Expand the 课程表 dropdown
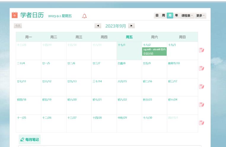Screen dimensions: 226x147 (187, 15)
